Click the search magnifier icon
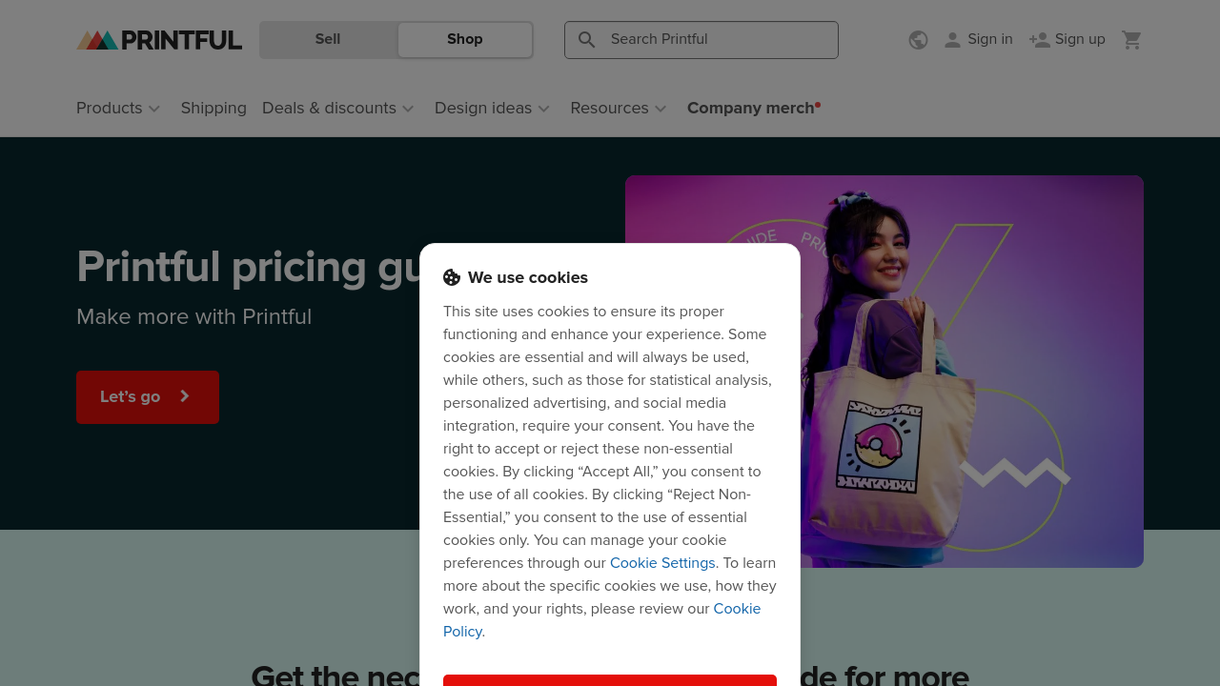The image size is (1220, 686). (x=587, y=40)
